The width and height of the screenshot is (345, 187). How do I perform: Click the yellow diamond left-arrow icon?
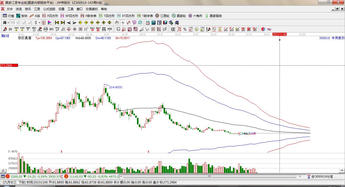(80, 23)
